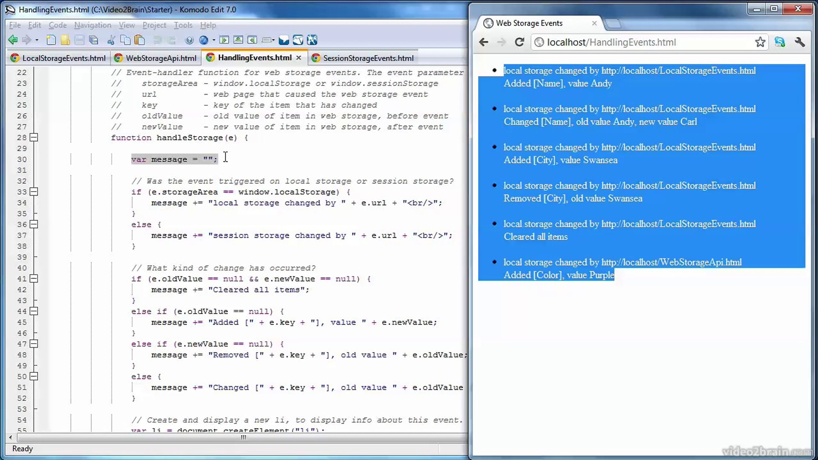Collapse the else fold marker at line 50
Image resolution: width=818 pixels, height=460 pixels.
[34, 377]
